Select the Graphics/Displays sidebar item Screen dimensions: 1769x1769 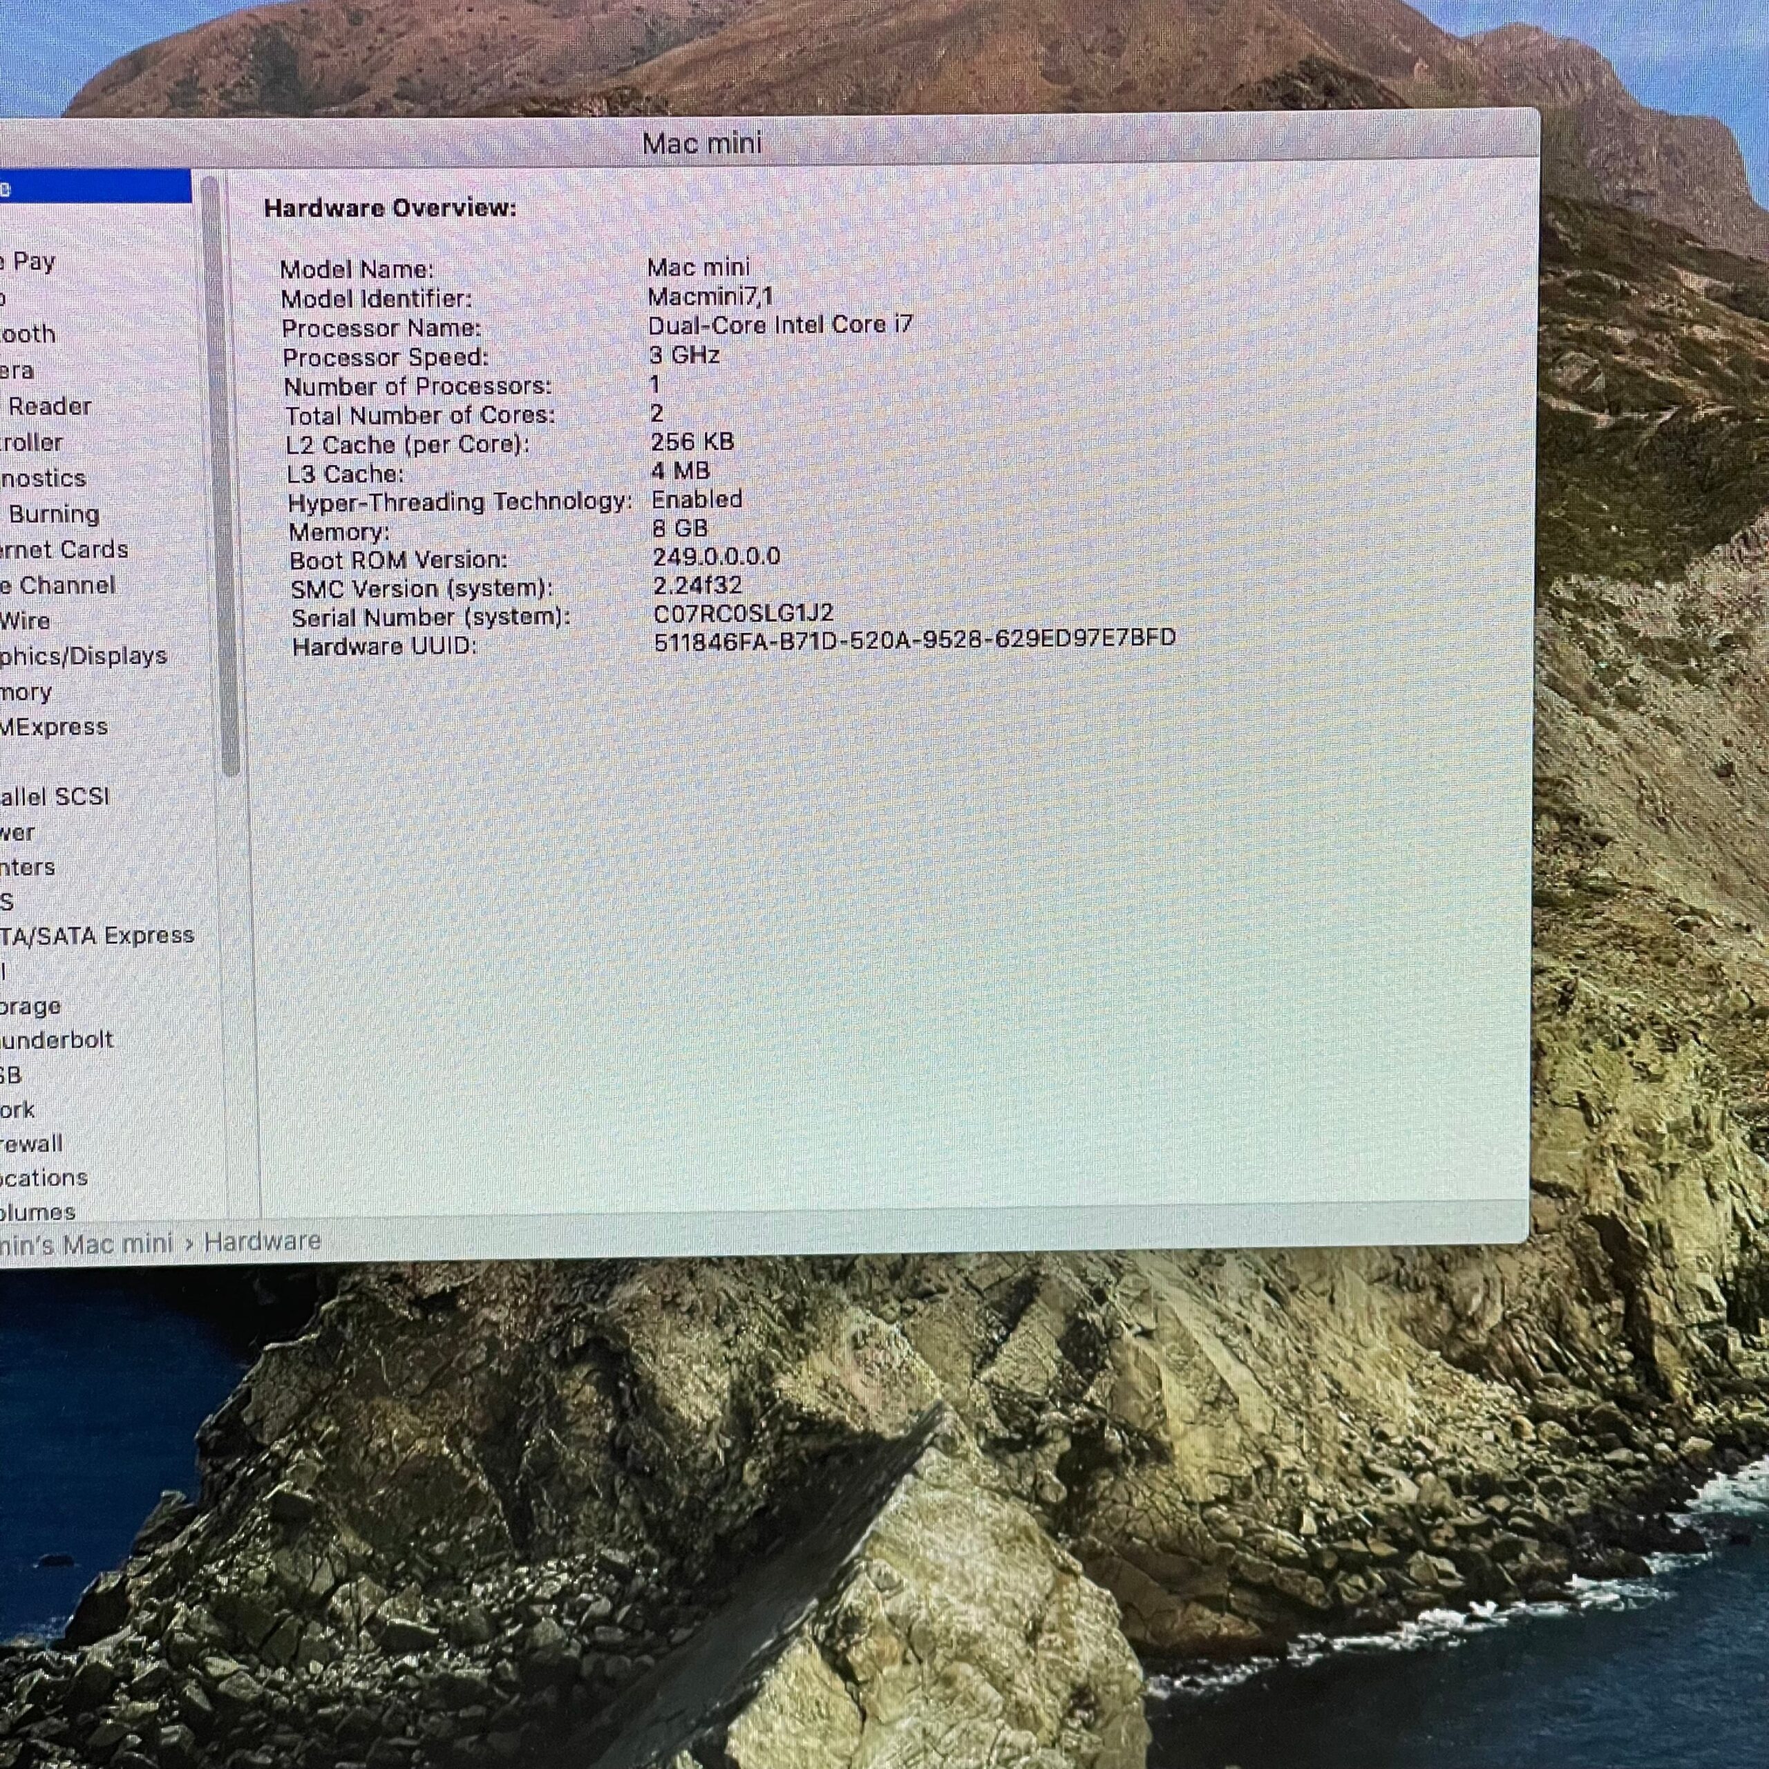click(x=84, y=656)
